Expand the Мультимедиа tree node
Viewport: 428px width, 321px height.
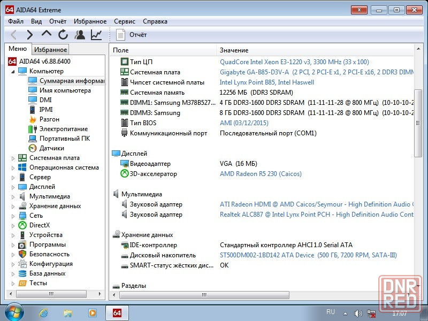[13, 196]
